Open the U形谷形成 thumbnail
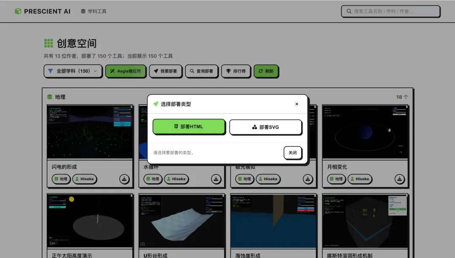Screen dimensions: 455x258 click(182, 221)
